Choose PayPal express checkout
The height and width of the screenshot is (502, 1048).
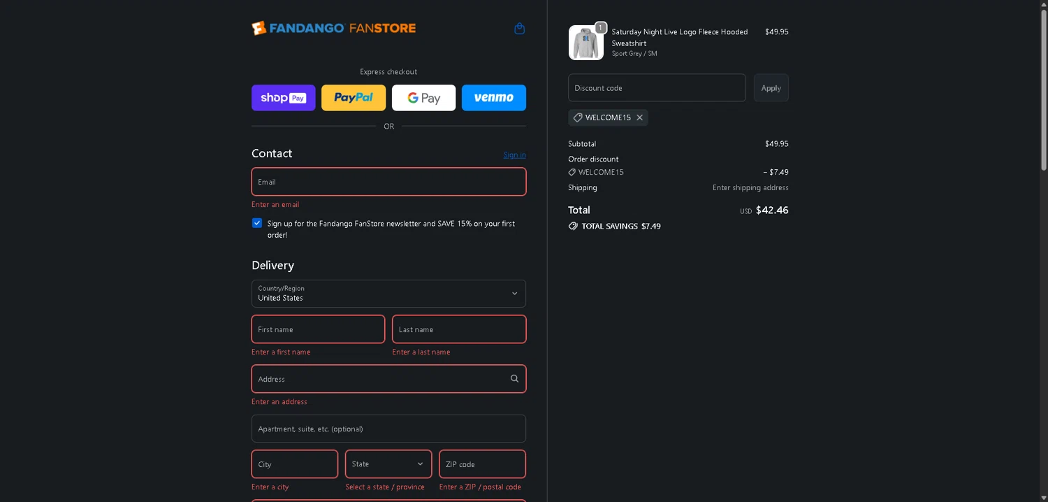click(354, 98)
